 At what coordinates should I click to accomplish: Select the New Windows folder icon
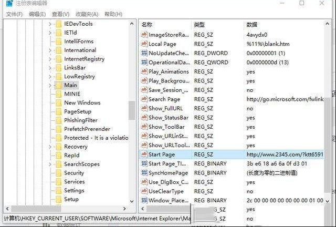pos(58,103)
